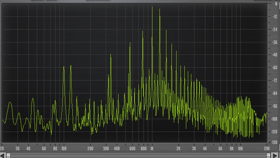This screenshot has width=280, height=158.
Task: Click the 400 frequency axis label
Action: [117, 149]
